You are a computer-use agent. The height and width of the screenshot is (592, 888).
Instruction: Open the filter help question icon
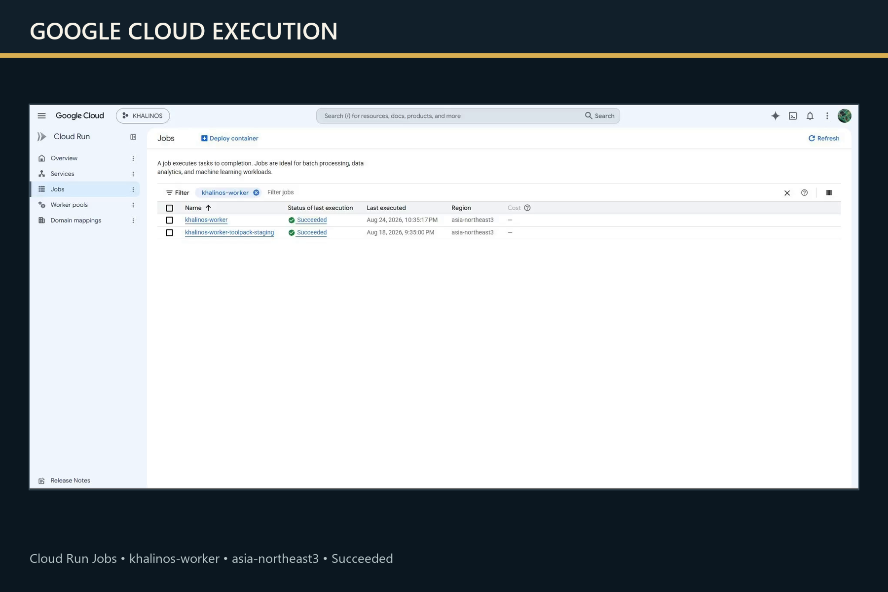tap(804, 193)
